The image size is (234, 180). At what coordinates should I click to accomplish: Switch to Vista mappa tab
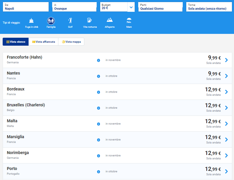coord(71,42)
